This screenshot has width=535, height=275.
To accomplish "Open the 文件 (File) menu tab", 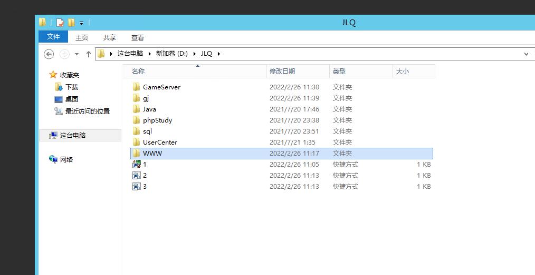I will pos(53,37).
